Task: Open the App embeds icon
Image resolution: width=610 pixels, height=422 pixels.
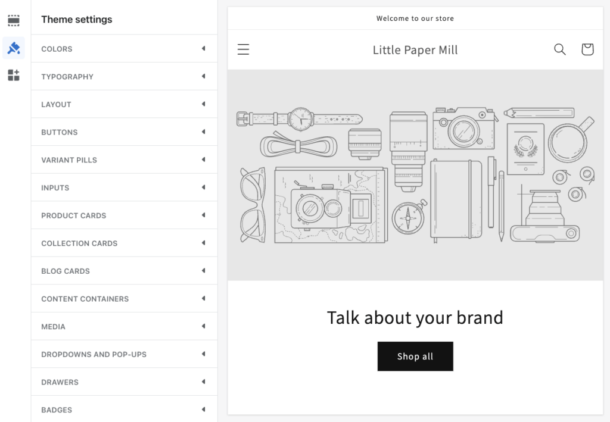Action: [14, 75]
